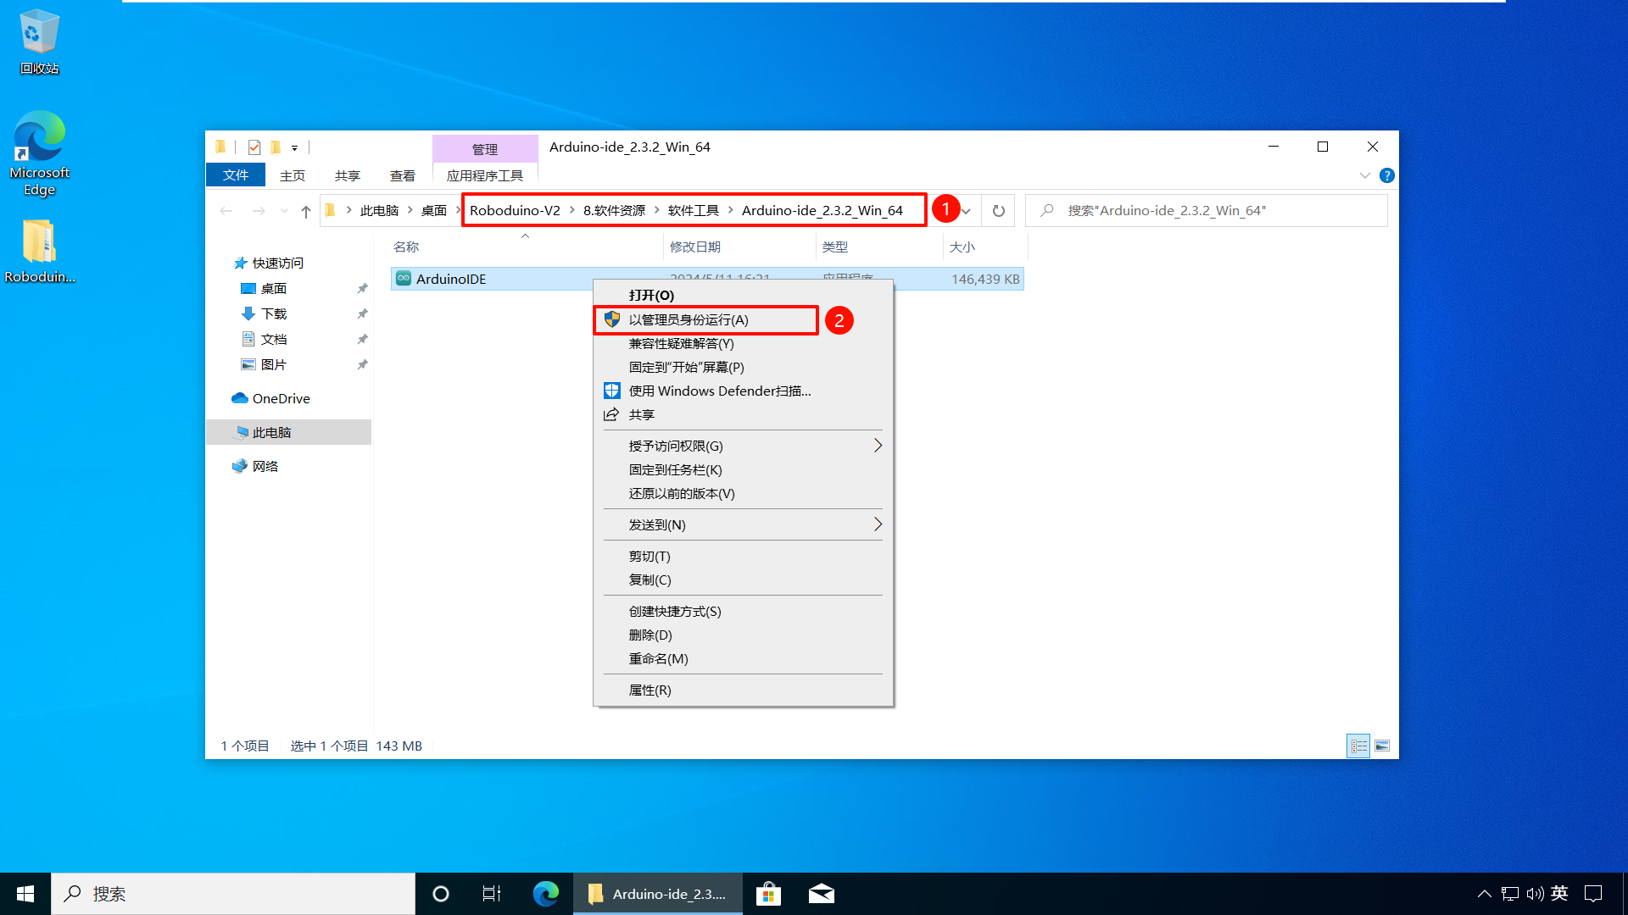Open 下载 in the navigation pane
Image resolution: width=1628 pixels, height=915 pixels.
coord(274,314)
